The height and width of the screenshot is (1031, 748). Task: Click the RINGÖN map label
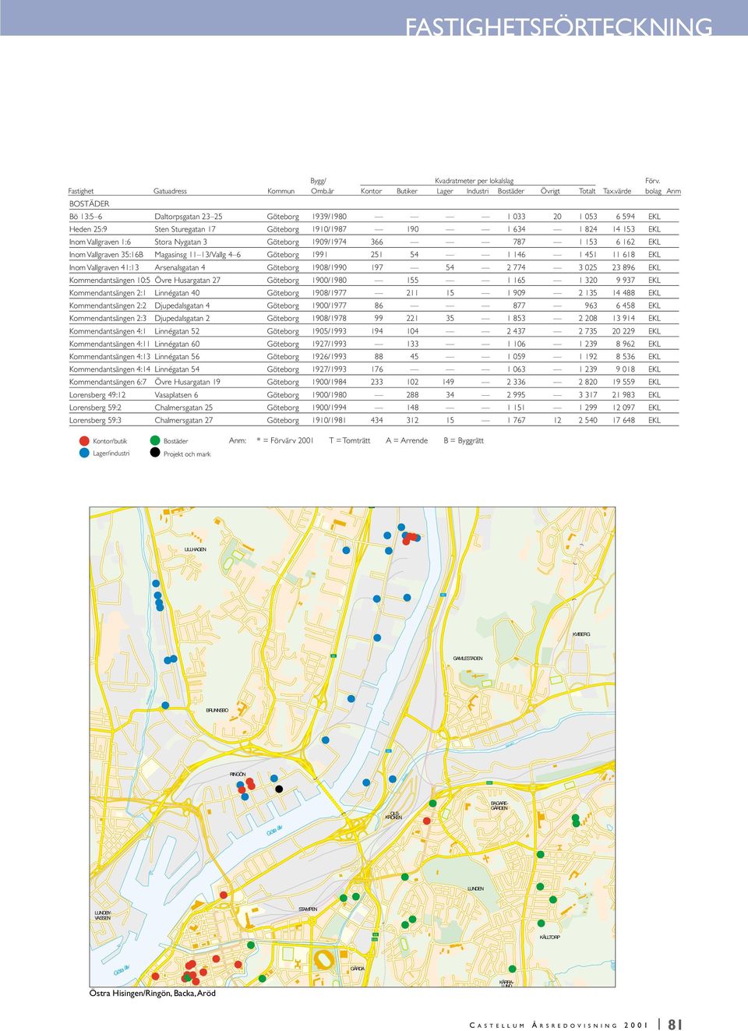tap(238, 774)
